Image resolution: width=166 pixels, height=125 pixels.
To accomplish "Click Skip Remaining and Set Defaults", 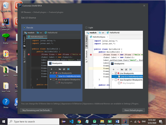I will (x=36, y=110).
